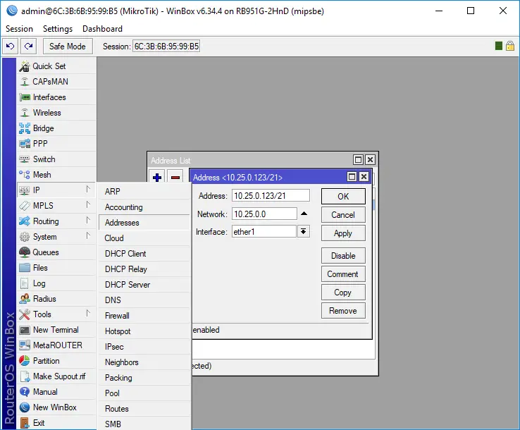Open Partition

coord(56,361)
